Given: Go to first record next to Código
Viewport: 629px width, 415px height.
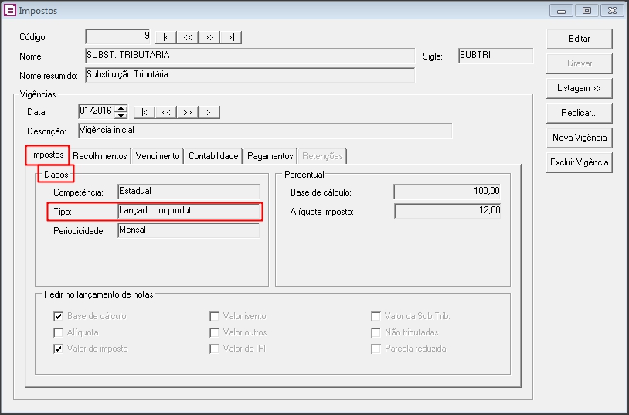Looking at the screenshot, I should [x=166, y=37].
